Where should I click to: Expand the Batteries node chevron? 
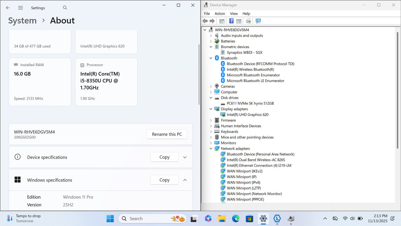[211, 41]
